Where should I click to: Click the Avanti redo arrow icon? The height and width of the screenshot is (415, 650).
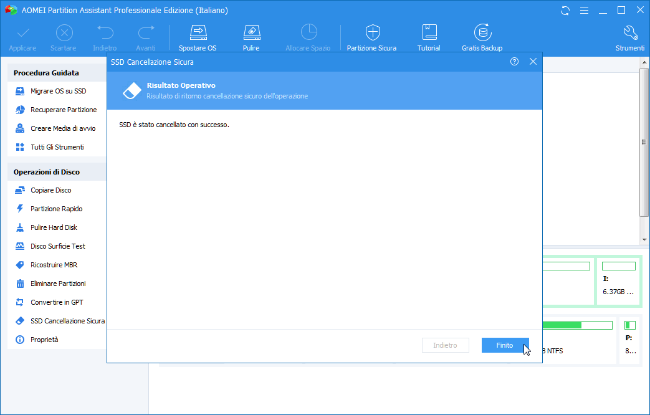146,33
